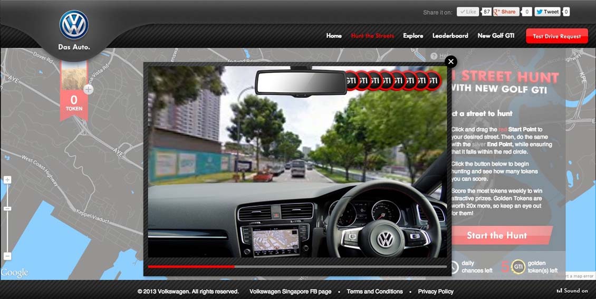Click the video progress bar
596x299 pixels.
(x=297, y=267)
